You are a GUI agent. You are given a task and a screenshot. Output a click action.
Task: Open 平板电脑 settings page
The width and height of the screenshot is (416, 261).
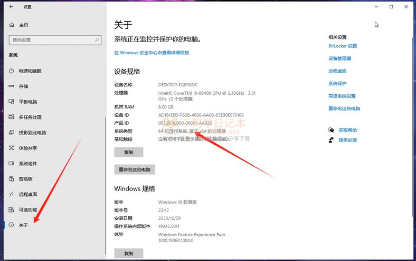point(28,102)
